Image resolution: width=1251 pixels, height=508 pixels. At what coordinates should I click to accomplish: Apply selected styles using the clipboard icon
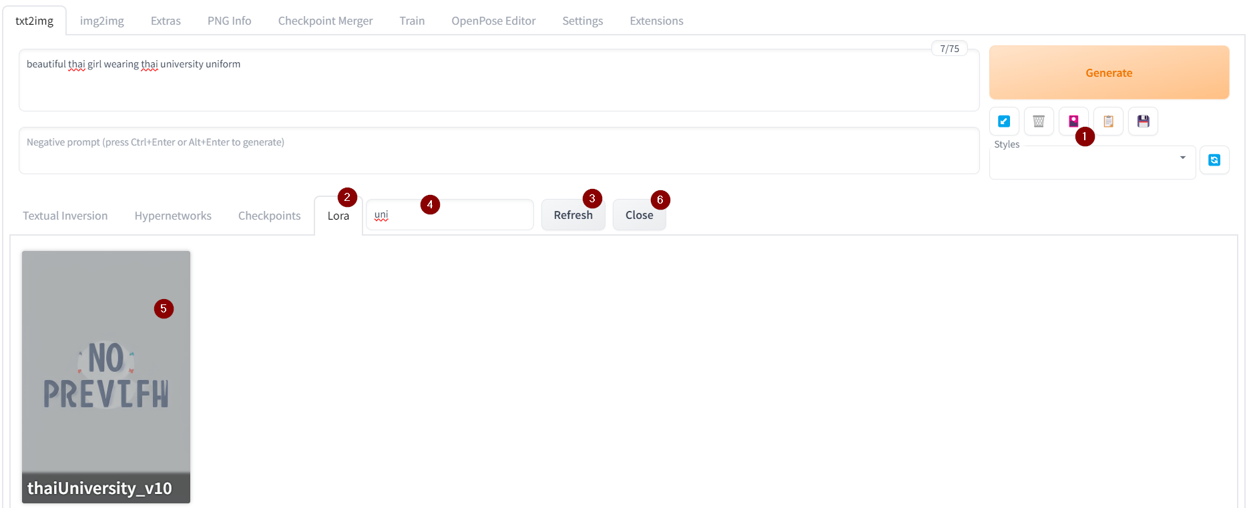1108,121
